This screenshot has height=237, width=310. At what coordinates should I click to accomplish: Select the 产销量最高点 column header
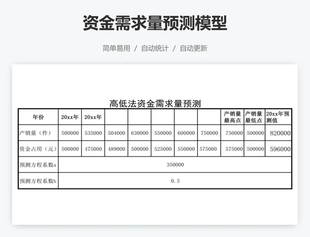(x=233, y=117)
